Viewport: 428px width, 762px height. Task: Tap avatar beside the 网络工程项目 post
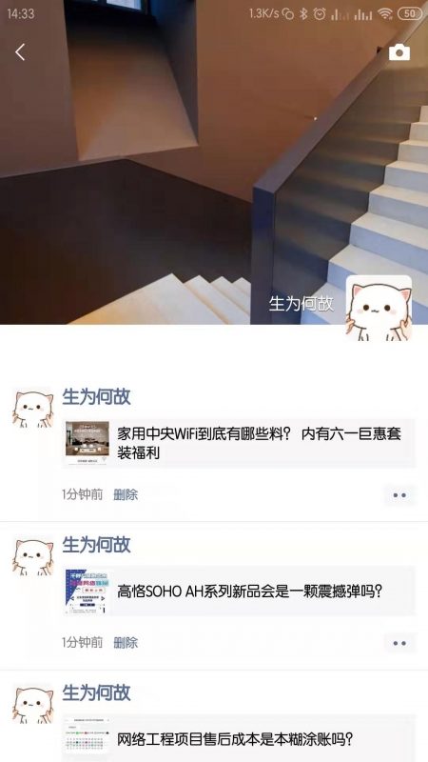(32, 704)
